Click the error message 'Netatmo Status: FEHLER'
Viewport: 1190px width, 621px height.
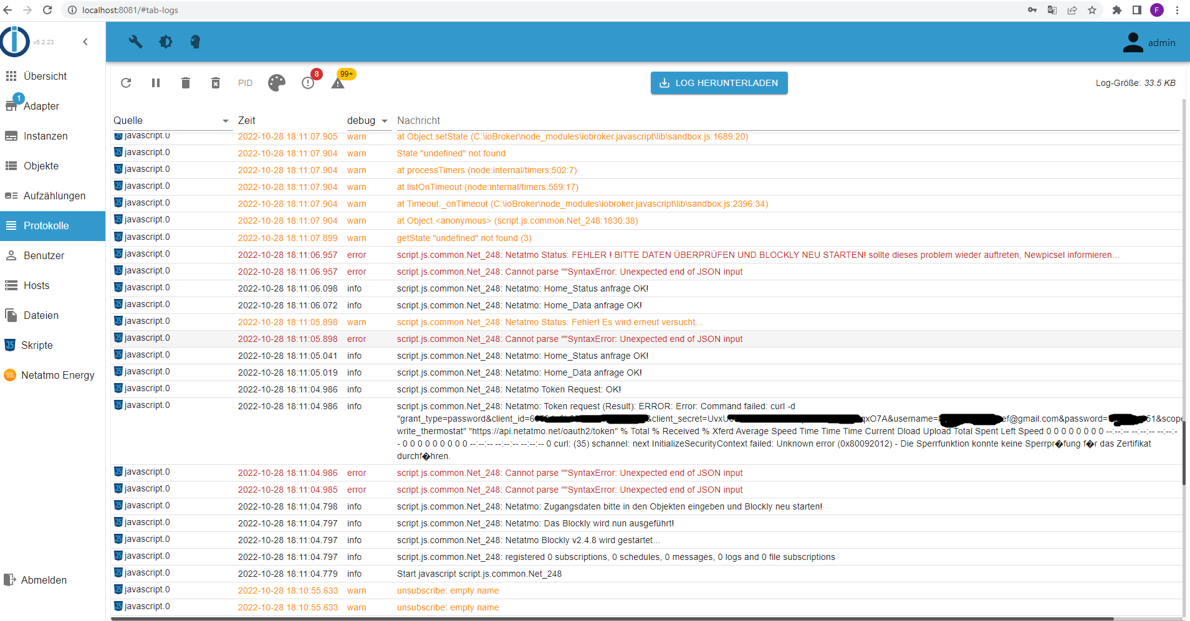tap(758, 255)
